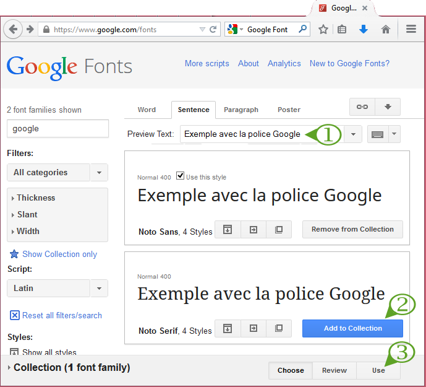Screen dimensions: 426x387
Task: Switch to the Word preview tab
Action: [x=147, y=110]
